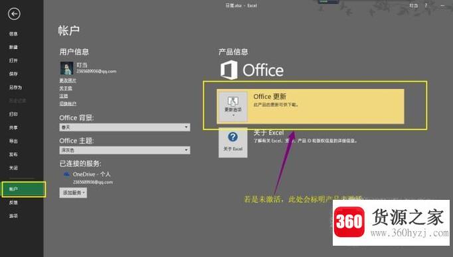
Task: Click 切换帐户 (Switch account) link
Action: (x=68, y=104)
